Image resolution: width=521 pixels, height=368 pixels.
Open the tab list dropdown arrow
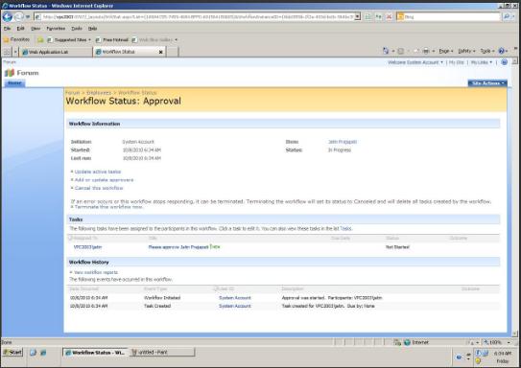point(15,52)
